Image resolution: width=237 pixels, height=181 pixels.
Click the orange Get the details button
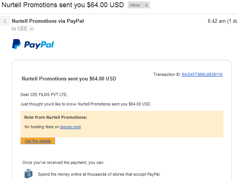click(x=38, y=141)
